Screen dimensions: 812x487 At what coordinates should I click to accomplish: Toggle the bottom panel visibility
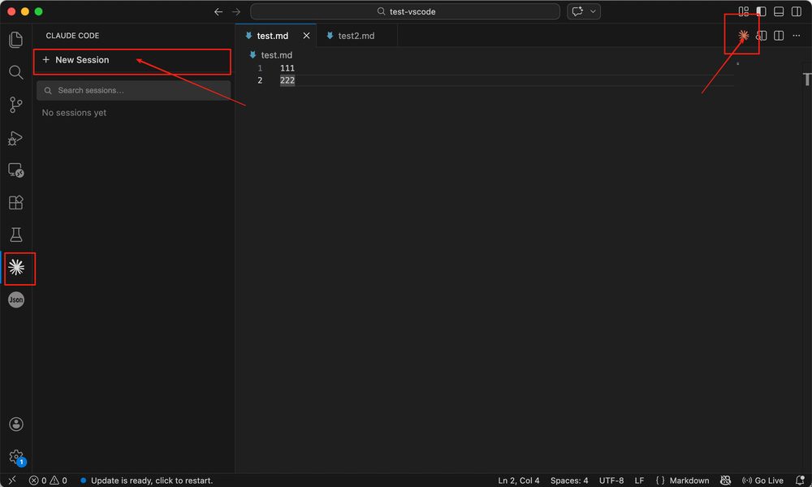[x=779, y=11]
